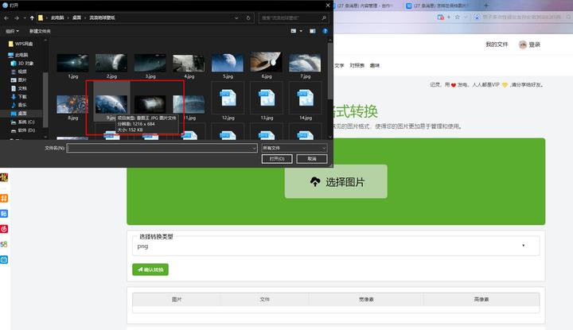Viewport: 573px width, 330px height.
Task: Select the 7.jpg thumbnail
Action: tap(305, 63)
